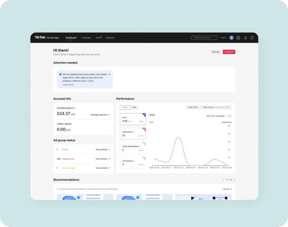This screenshot has width=288, height=227.
Task: Dismiss the privacy policy update notice
Action: coord(109,74)
